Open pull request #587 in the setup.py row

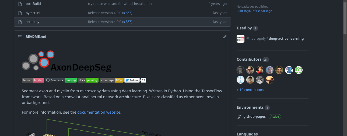[128, 22]
